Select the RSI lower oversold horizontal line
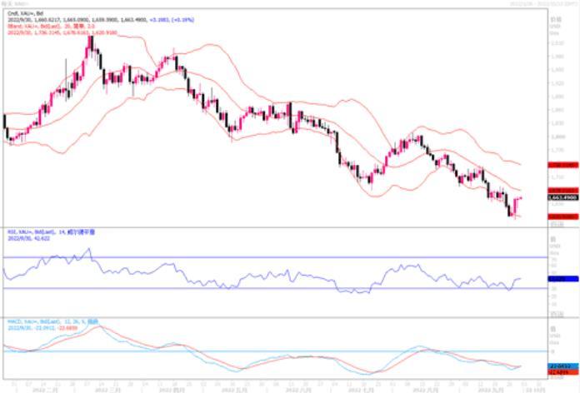Screen dimensions: 580x393 (250, 288)
